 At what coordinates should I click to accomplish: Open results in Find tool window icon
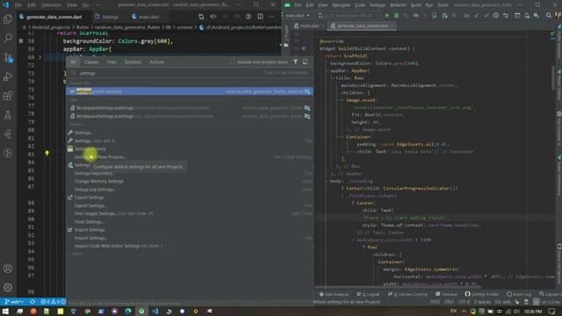click(x=306, y=62)
